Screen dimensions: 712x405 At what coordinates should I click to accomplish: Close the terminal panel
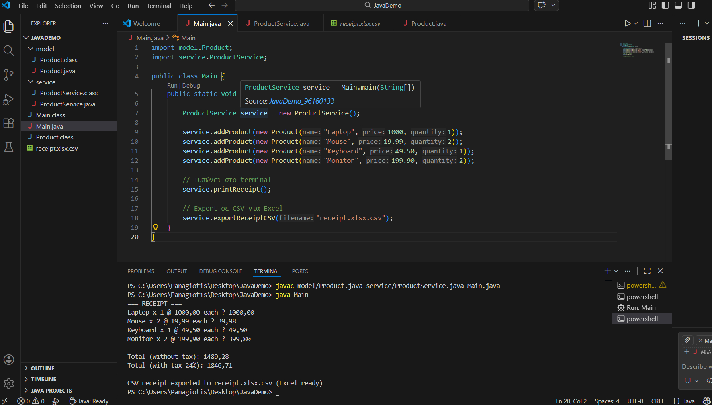[x=660, y=271]
